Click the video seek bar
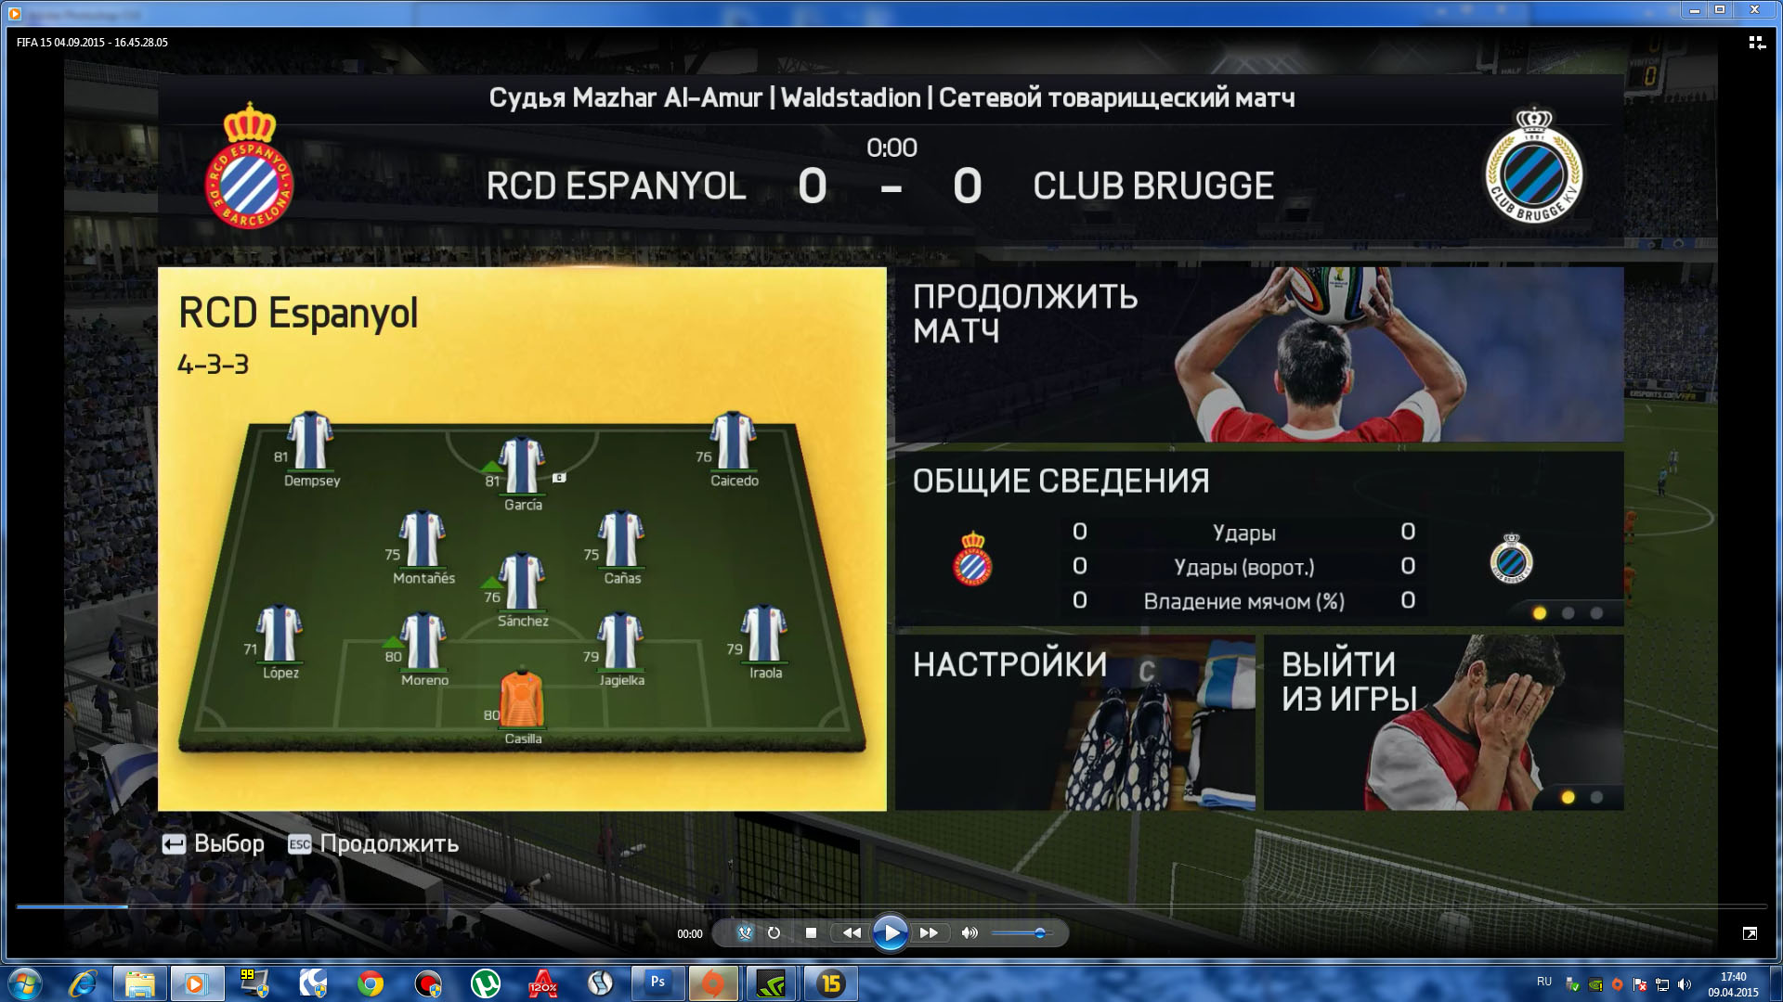Viewport: 1783px width, 1002px height. point(891,906)
